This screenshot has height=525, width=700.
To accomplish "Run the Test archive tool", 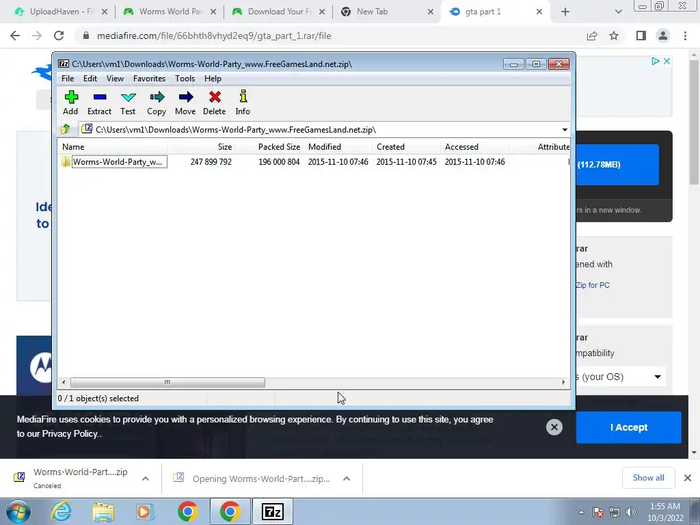I will point(128,103).
